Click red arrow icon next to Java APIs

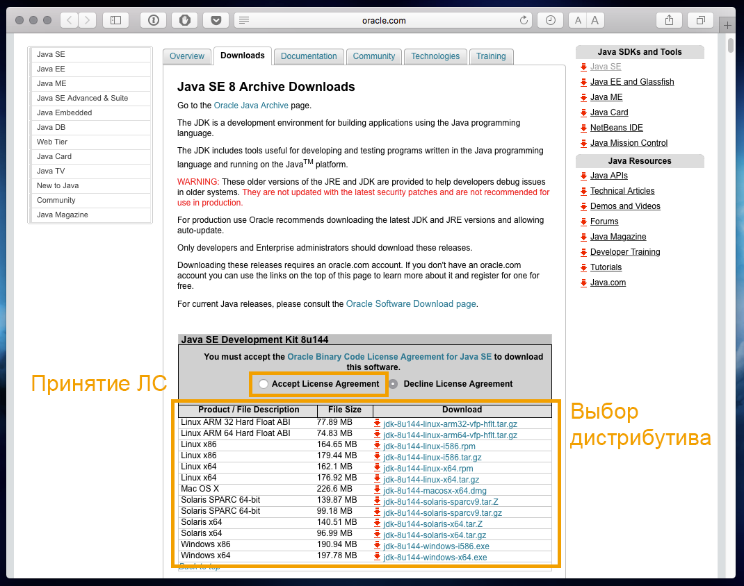coord(583,176)
